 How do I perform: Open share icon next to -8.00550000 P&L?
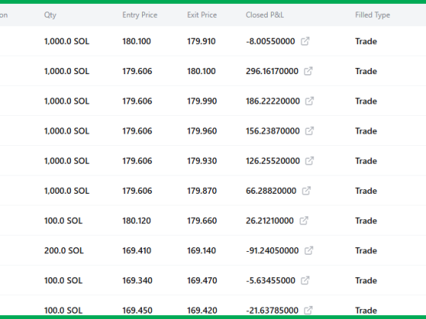tap(305, 41)
